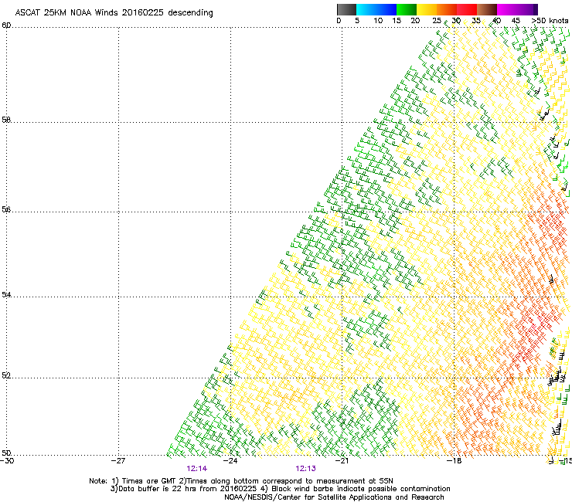Click the -21 longitude axis label
Image resolution: width=572 pixels, height=502 pixels.
point(342,460)
